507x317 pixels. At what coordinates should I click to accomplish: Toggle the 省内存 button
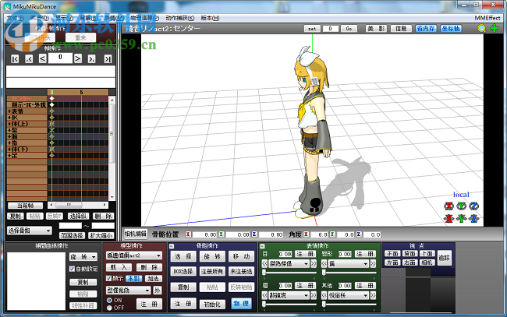tap(426, 28)
